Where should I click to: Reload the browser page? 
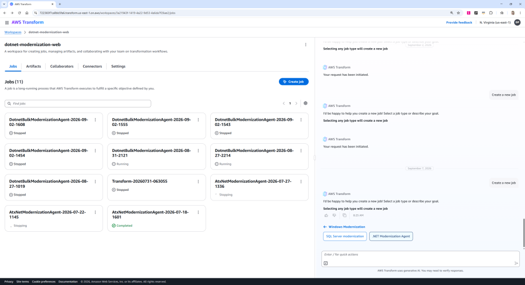[x=19, y=13]
